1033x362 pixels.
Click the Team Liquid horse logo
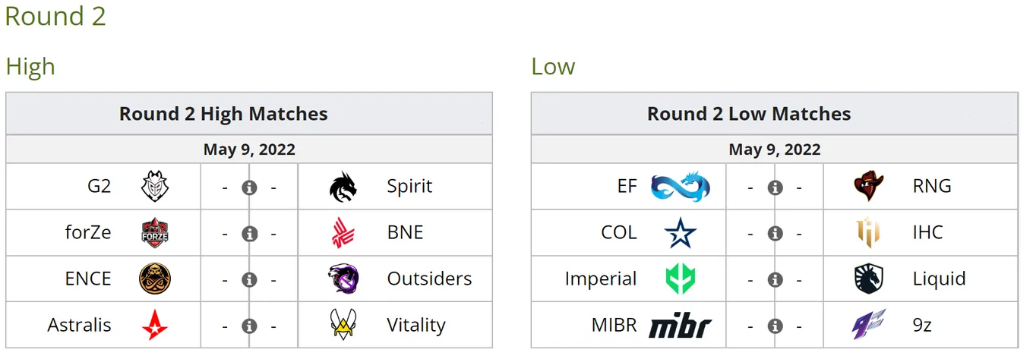[869, 279]
